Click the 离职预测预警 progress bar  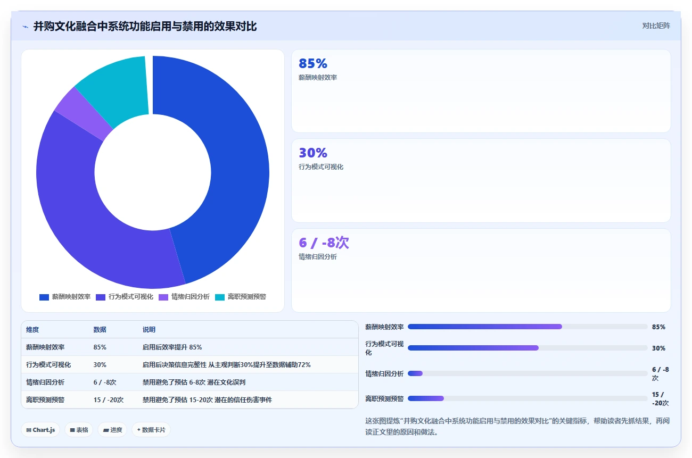click(528, 398)
